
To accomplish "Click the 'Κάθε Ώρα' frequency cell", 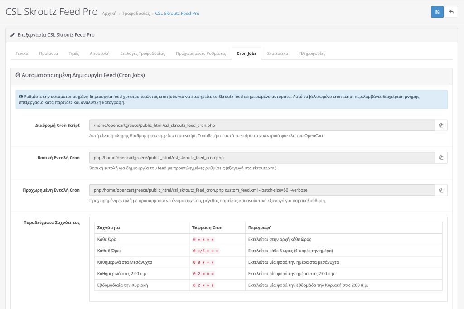I will [x=142, y=239].
